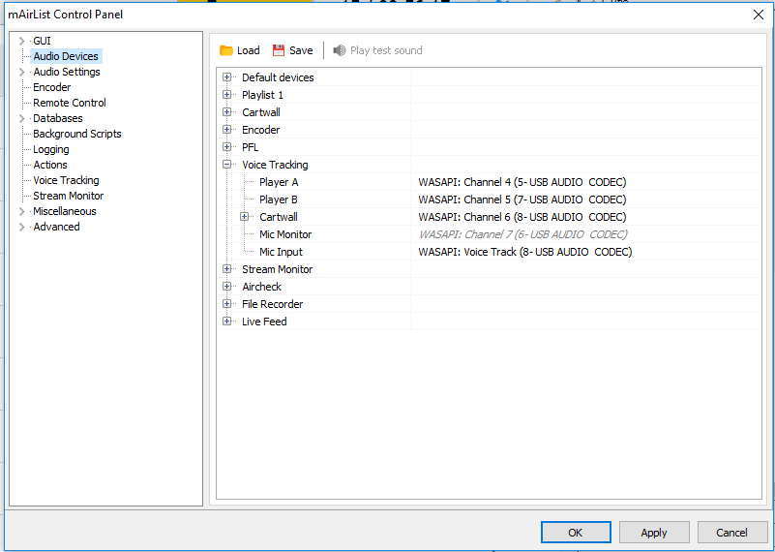The width and height of the screenshot is (775, 552).
Task: Expand the Playlist 1 group
Action: click(226, 95)
